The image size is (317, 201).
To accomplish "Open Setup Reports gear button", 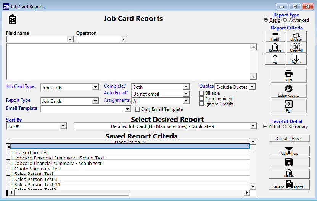I will coord(289,91).
